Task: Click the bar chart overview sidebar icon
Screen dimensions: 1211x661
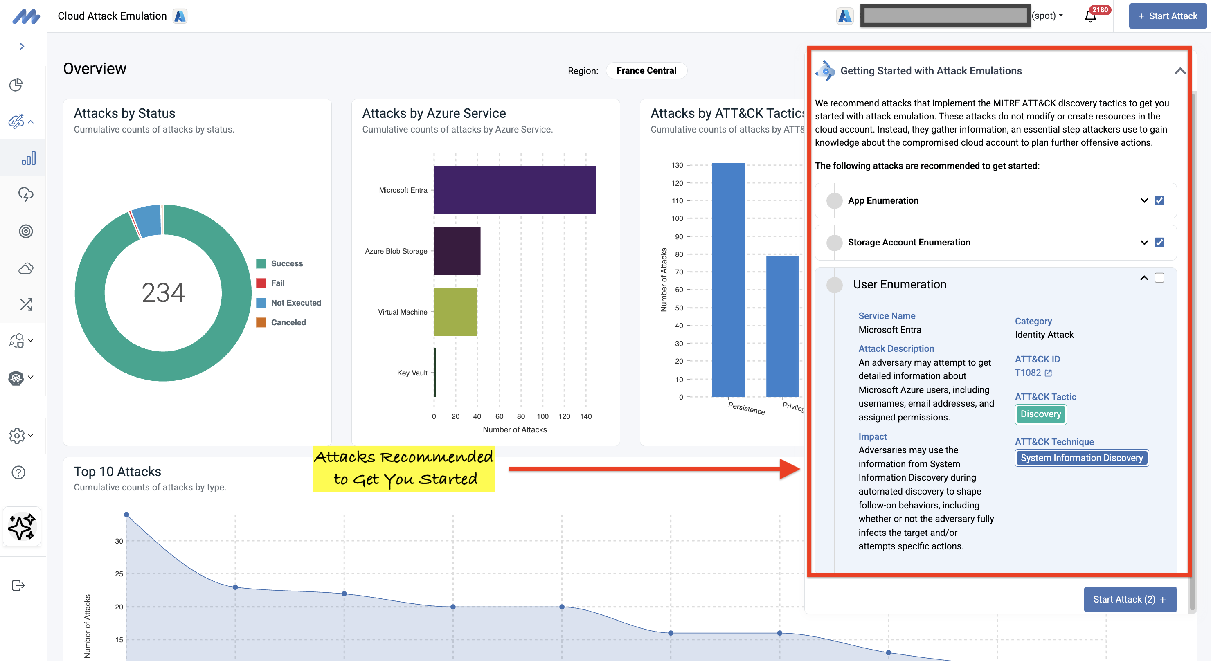Action: click(28, 158)
